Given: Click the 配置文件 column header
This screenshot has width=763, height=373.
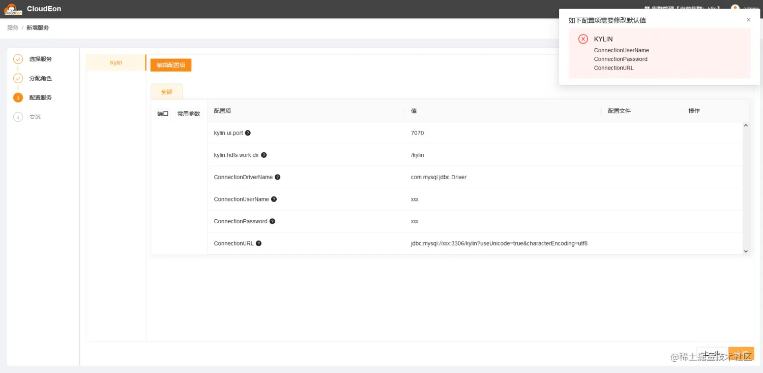Looking at the screenshot, I should [x=620, y=111].
